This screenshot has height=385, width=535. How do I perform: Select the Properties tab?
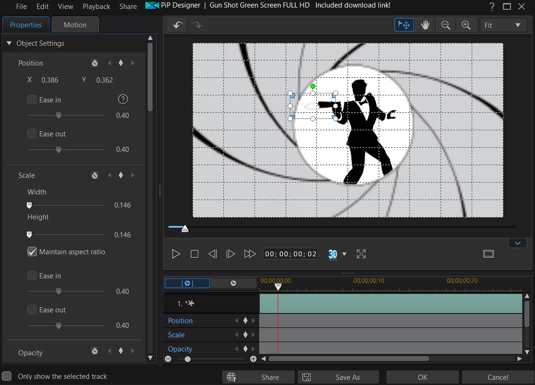25,25
